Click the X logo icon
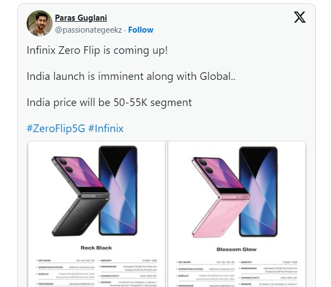Viewport: 331px width, 287px height. (x=300, y=17)
